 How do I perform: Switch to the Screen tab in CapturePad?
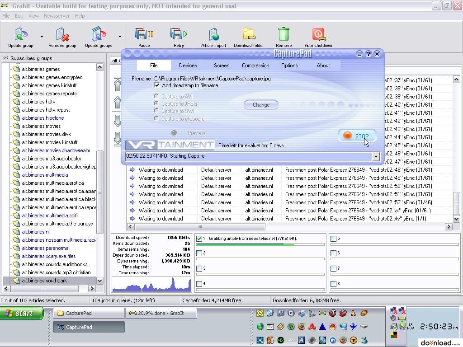click(x=222, y=66)
